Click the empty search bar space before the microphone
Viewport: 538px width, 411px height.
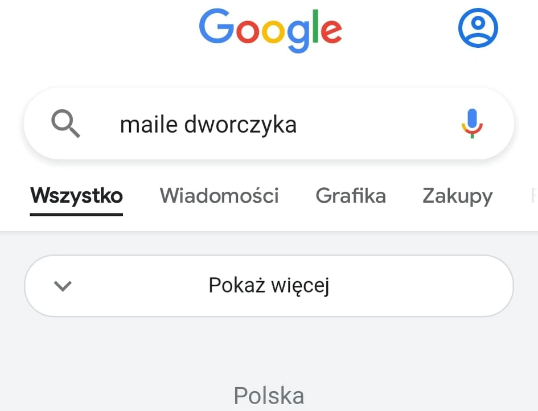377,124
